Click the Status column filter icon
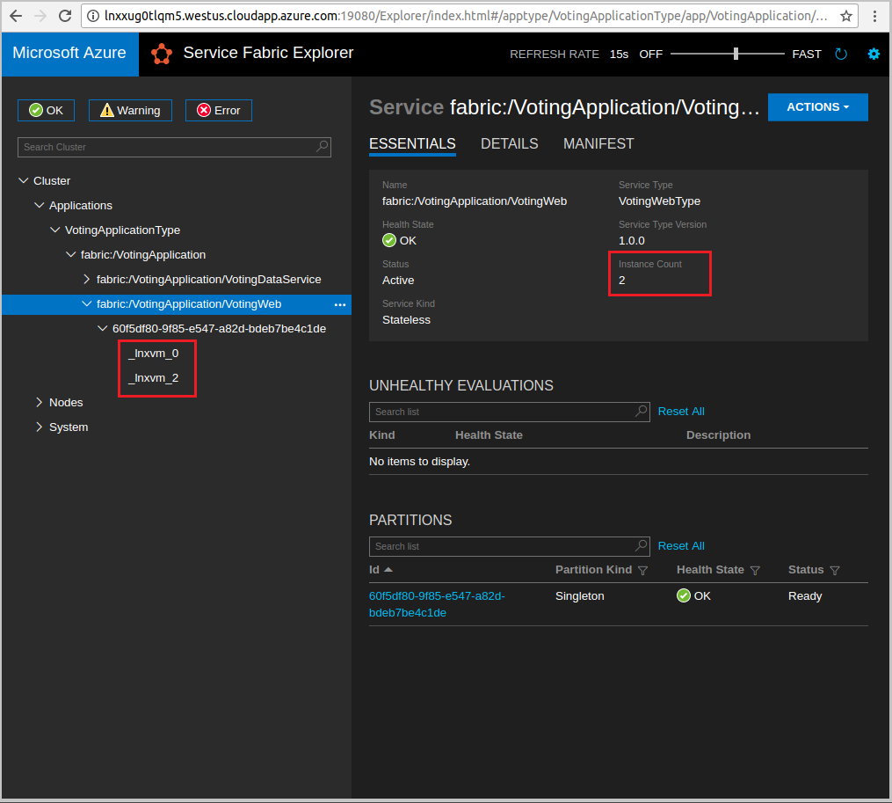This screenshot has width=892, height=803. click(834, 571)
